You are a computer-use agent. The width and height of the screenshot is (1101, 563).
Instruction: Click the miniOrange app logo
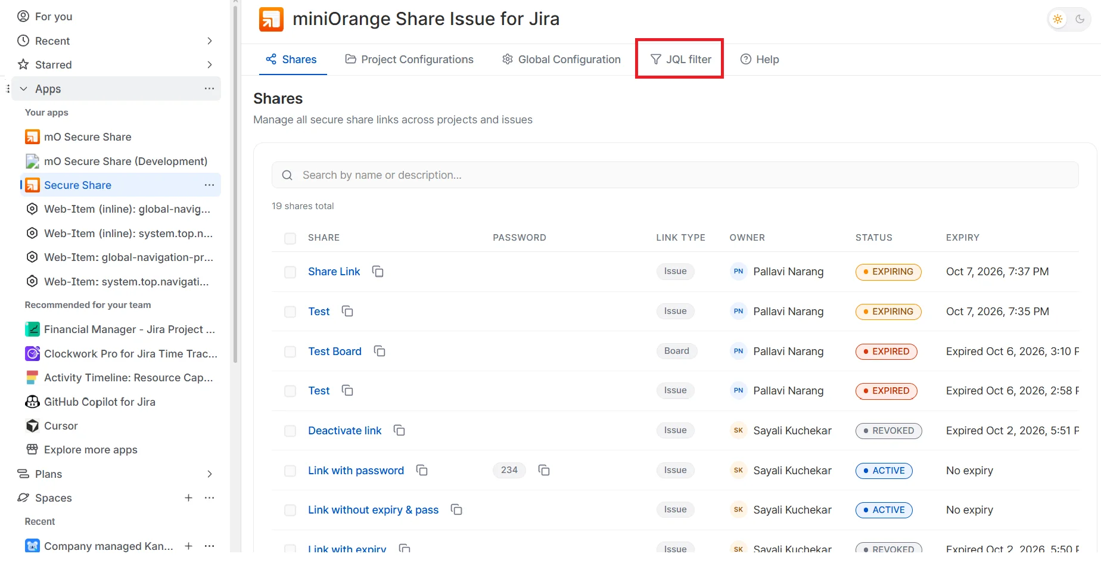[x=271, y=19]
